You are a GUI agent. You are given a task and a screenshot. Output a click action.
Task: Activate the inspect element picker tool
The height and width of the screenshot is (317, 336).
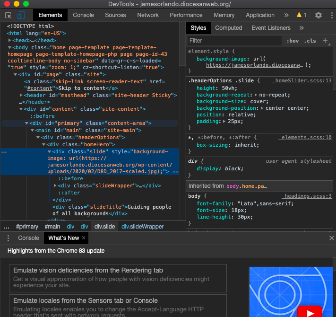tap(9, 15)
